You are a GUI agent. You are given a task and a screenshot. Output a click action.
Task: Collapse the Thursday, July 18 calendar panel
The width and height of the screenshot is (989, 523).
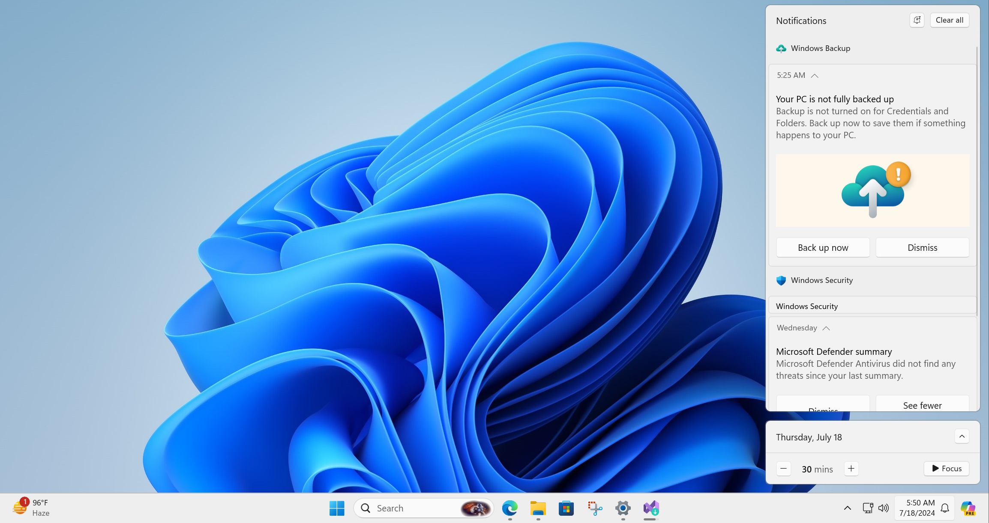pyautogui.click(x=962, y=437)
